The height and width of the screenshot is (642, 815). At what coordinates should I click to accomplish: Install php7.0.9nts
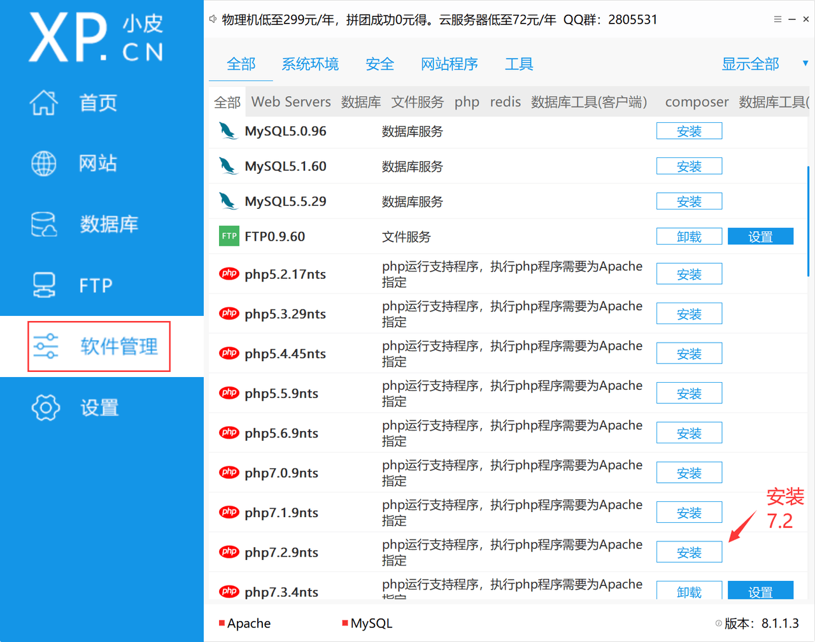pyautogui.click(x=689, y=473)
